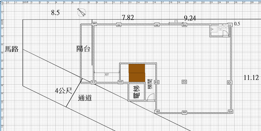
Task: Select the upper brown box in stairwell
Action: [x=137, y=68]
